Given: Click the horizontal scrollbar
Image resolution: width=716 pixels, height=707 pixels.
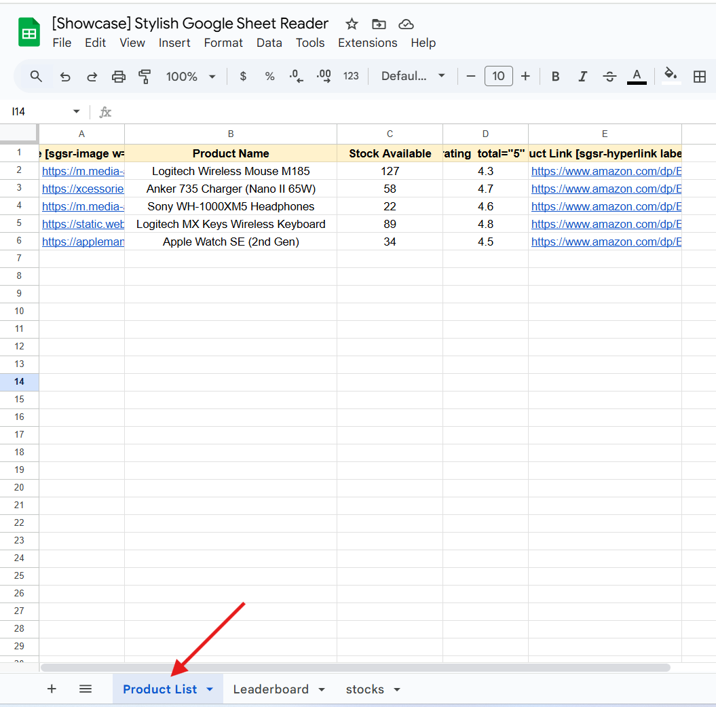Looking at the screenshot, I should pyautogui.click(x=355, y=668).
